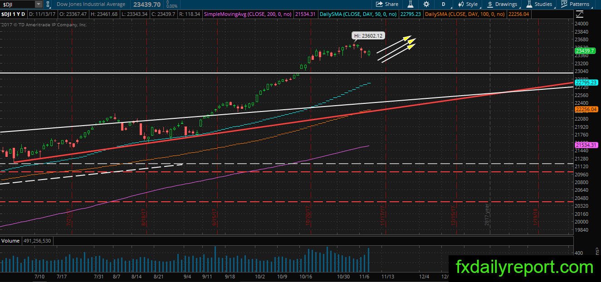This screenshot has height=282, width=601.
Task: Click the 1/19/18 expiration marker
Action: [535, 217]
